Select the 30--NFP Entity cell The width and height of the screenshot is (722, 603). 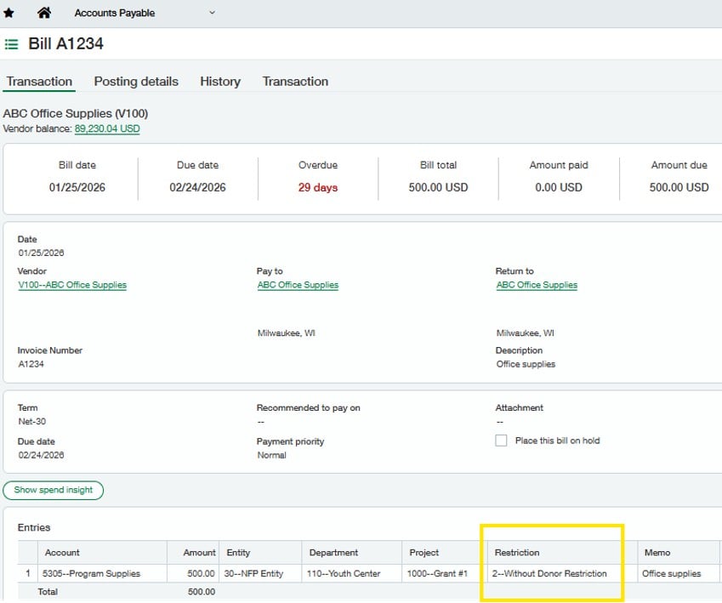(x=260, y=573)
